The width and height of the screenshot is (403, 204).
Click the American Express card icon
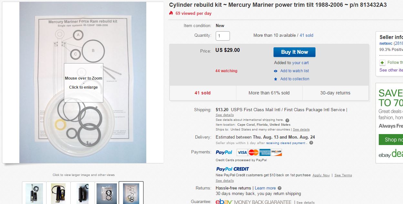click(x=265, y=152)
